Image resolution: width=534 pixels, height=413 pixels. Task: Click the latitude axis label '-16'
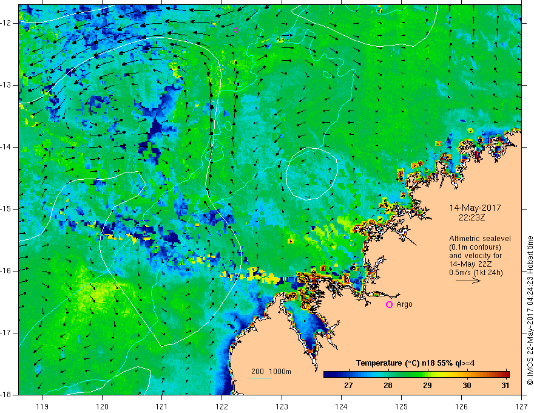click(x=5, y=270)
